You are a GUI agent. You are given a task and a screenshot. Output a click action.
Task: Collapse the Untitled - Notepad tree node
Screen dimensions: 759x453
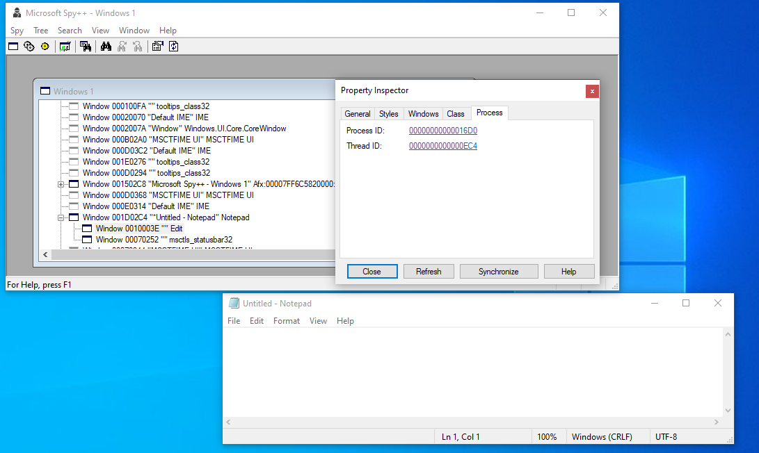(x=61, y=217)
